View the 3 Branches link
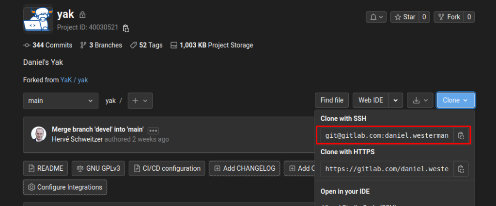 (101, 45)
